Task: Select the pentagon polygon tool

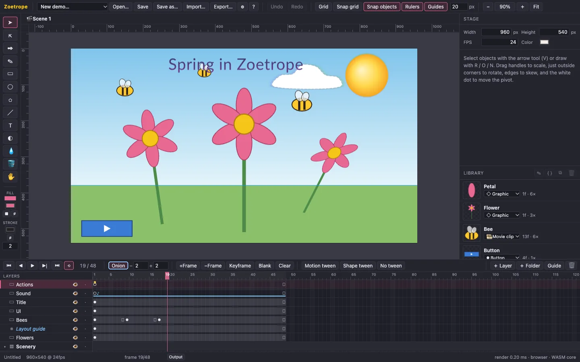Action: (x=10, y=100)
